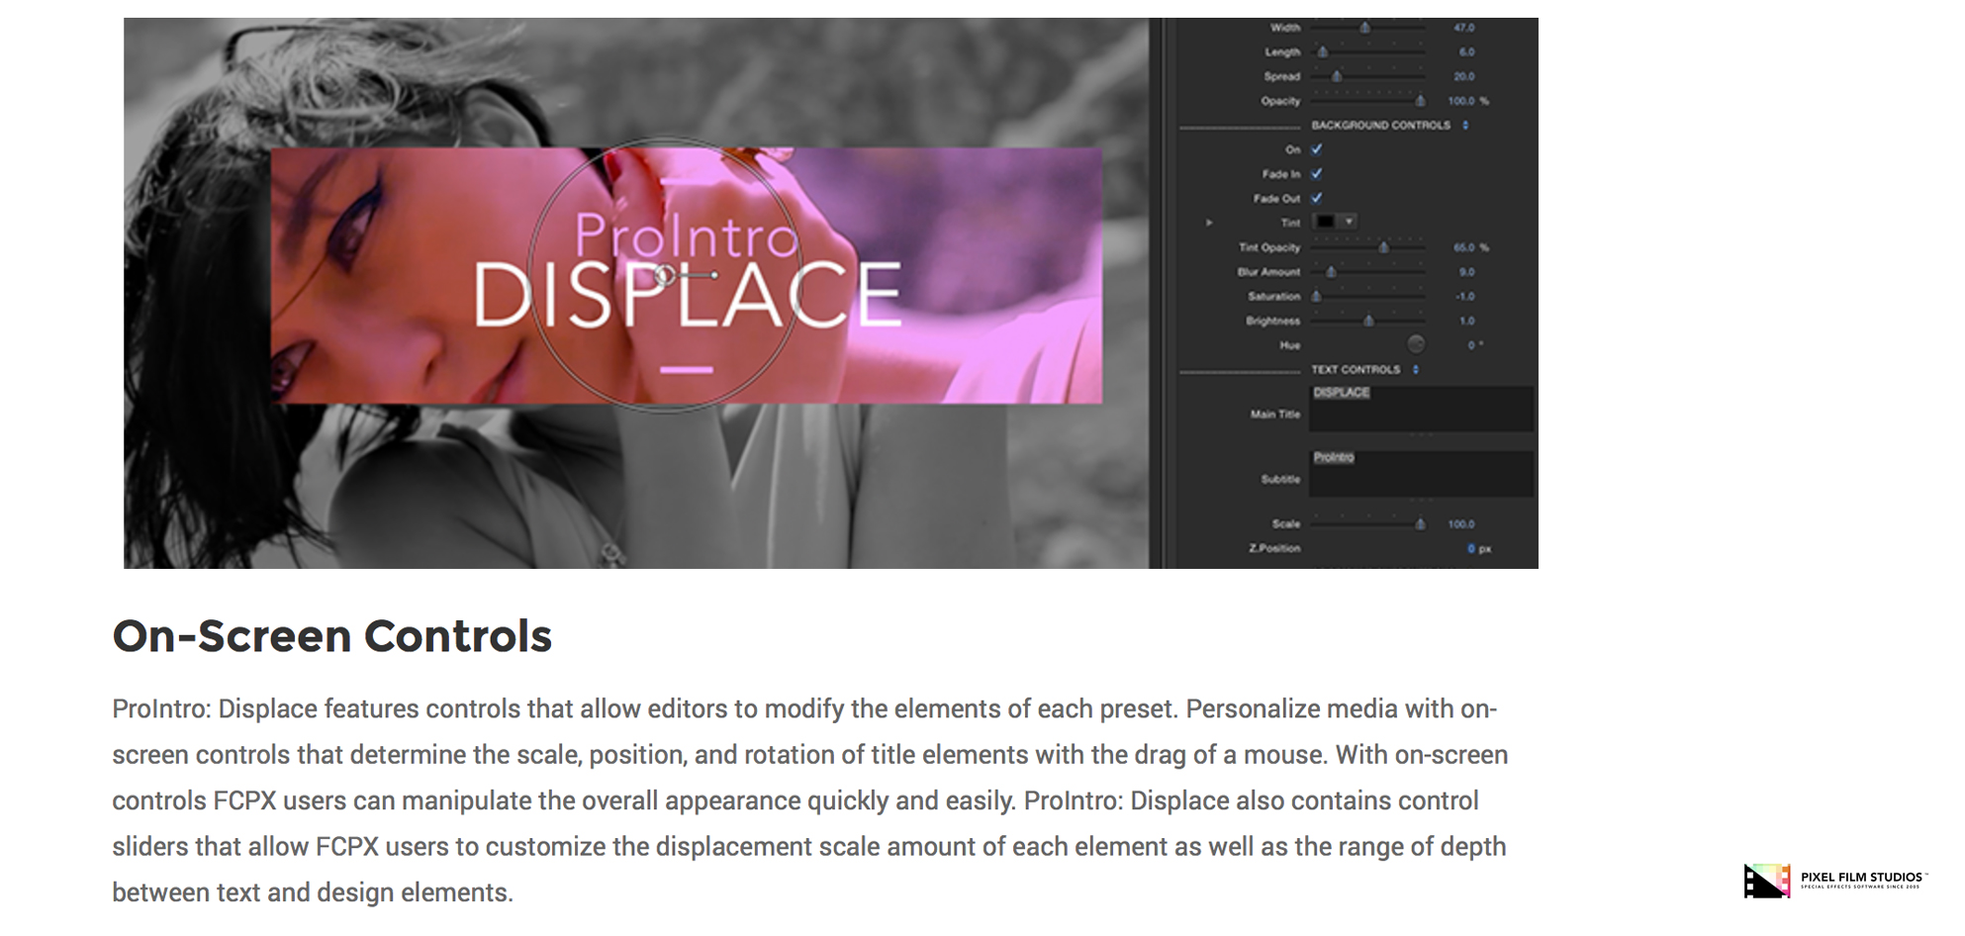Click the Main Title parameter label
1965x936 pixels.
(x=1275, y=415)
